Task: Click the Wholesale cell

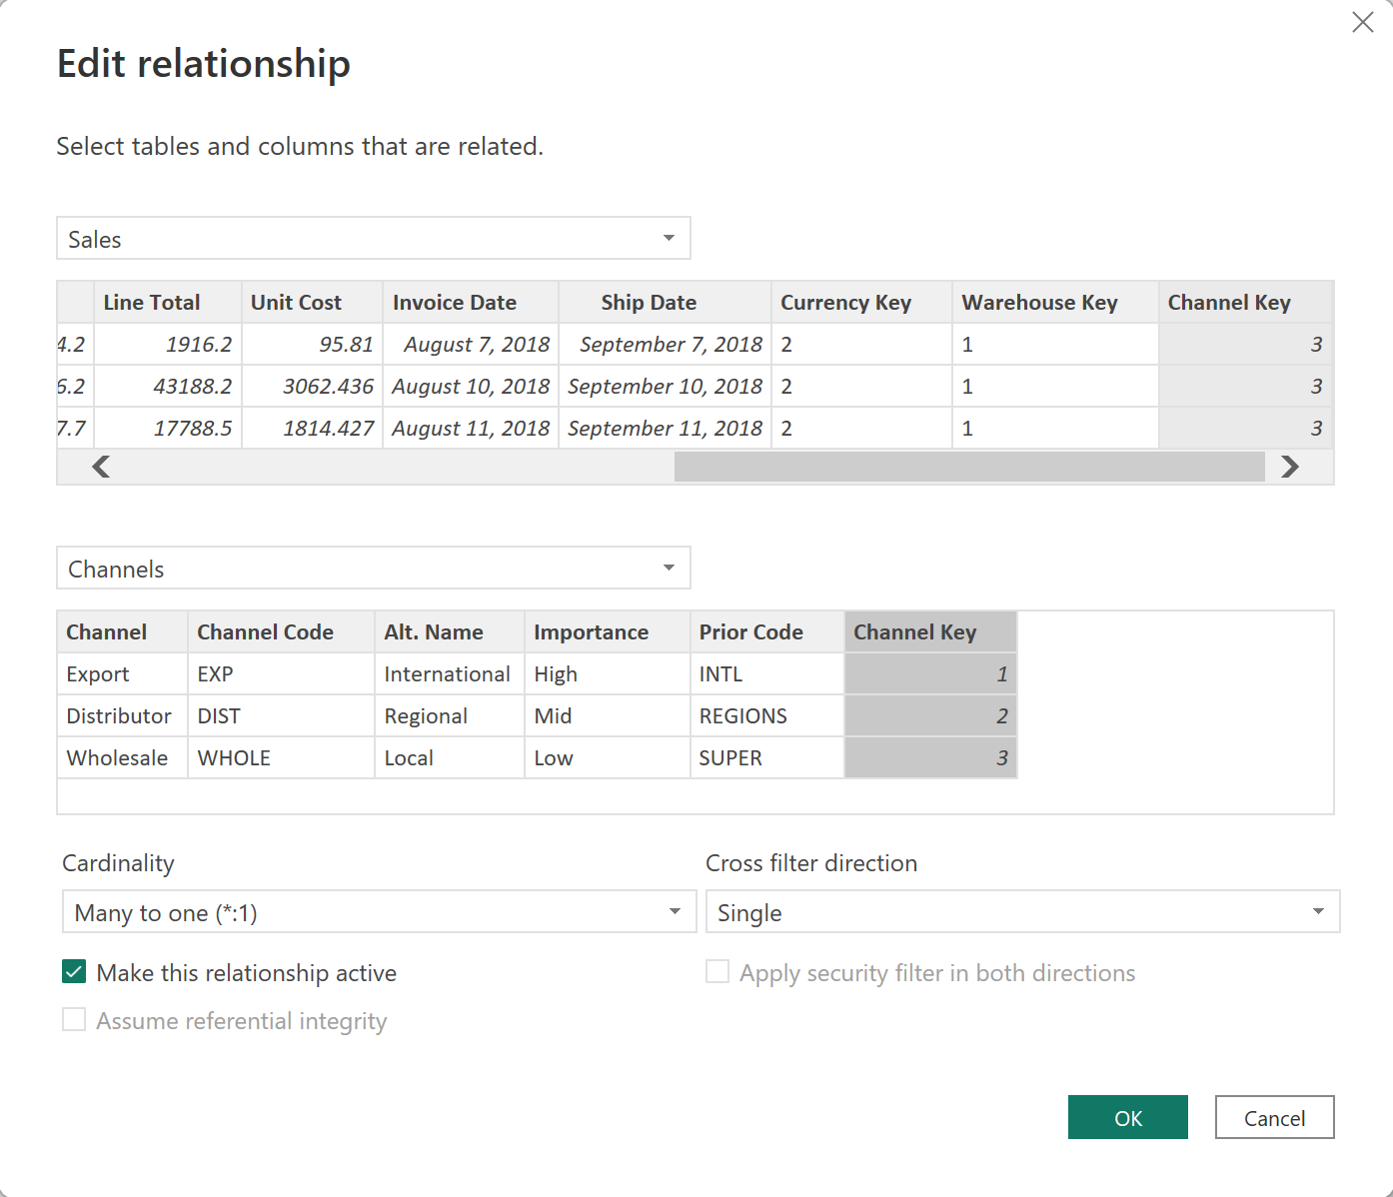Action: (122, 758)
